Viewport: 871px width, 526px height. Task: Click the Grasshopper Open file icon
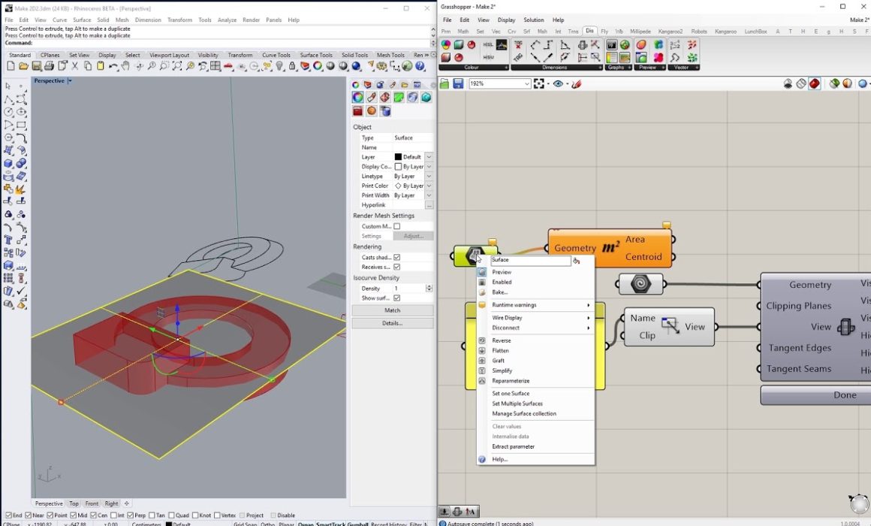point(445,83)
